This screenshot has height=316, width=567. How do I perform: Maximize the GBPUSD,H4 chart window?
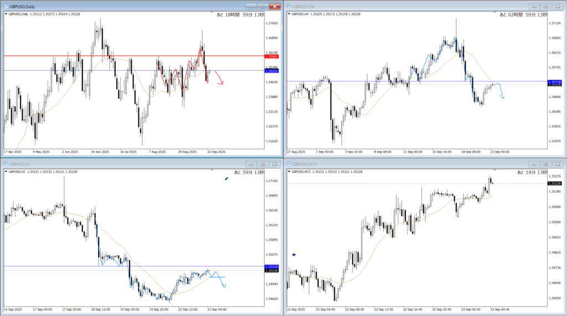coord(545,6)
